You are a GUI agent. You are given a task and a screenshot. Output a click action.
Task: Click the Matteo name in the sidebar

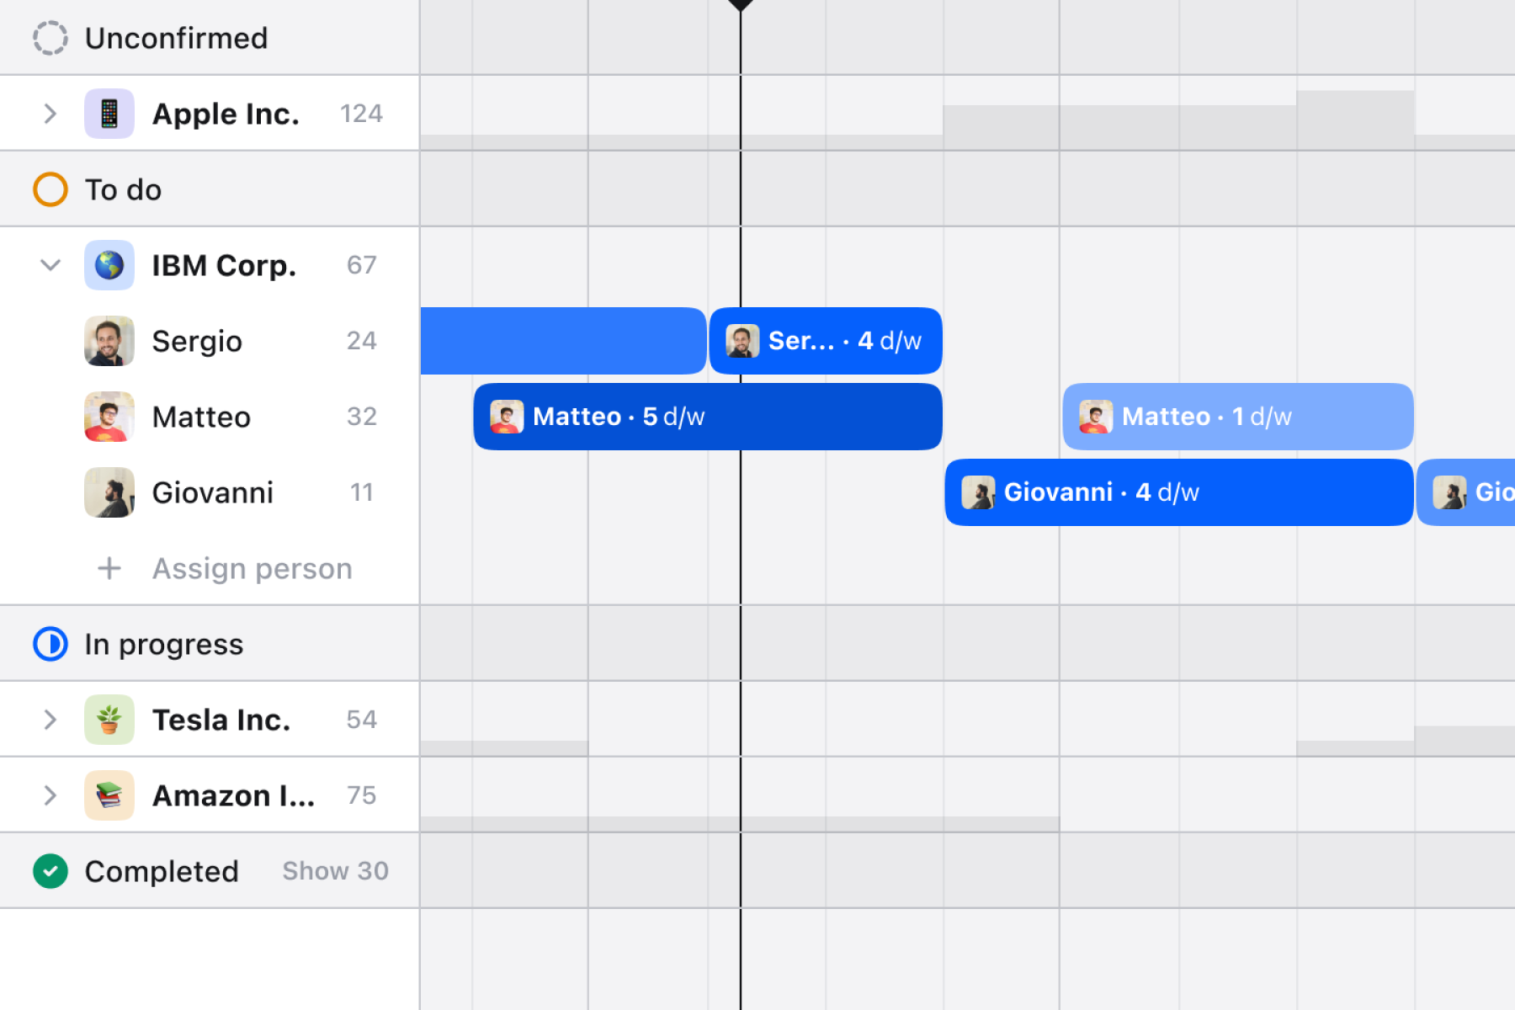click(x=201, y=417)
